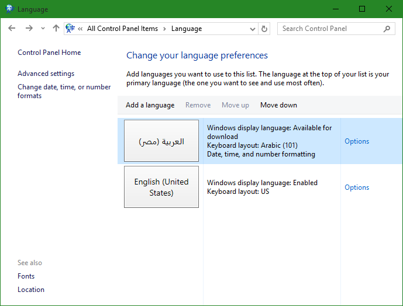
Task: Click the Language breadcrumb
Action: pos(187,29)
